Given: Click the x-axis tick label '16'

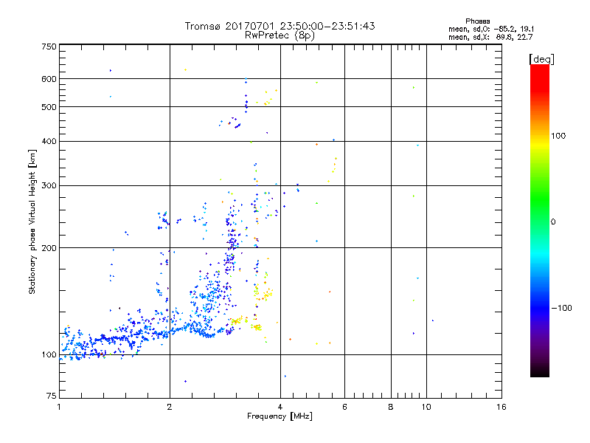Looking at the screenshot, I should click(502, 407).
